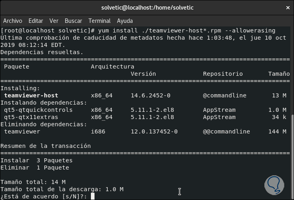Select the qt5-qtx11extras package name
294x200 pixels.
(x=31, y=117)
